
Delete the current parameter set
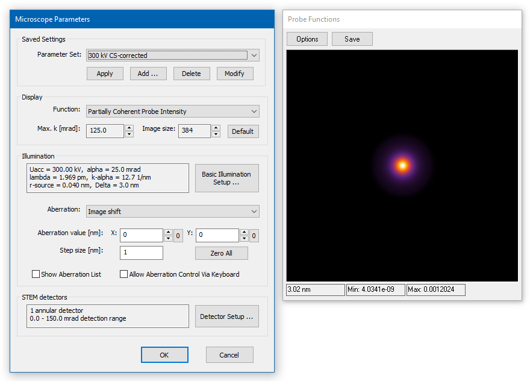click(192, 73)
